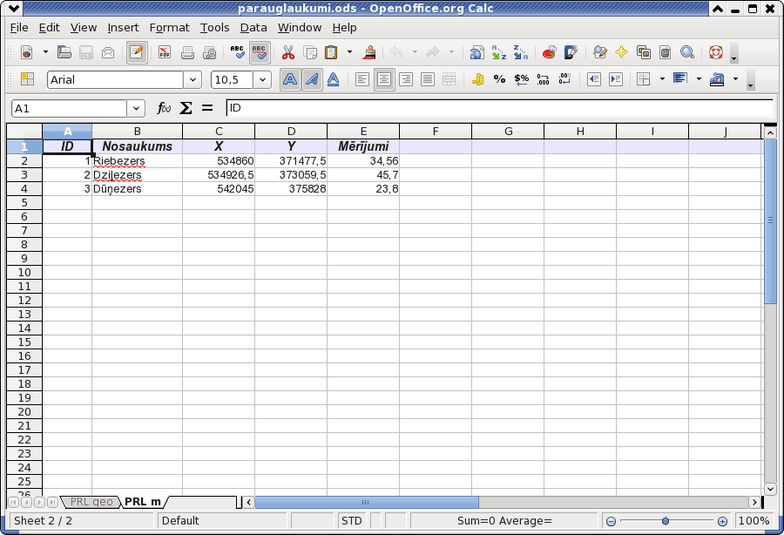Open the Data menu
Image resolution: width=784 pixels, height=535 pixels.
[x=253, y=28]
